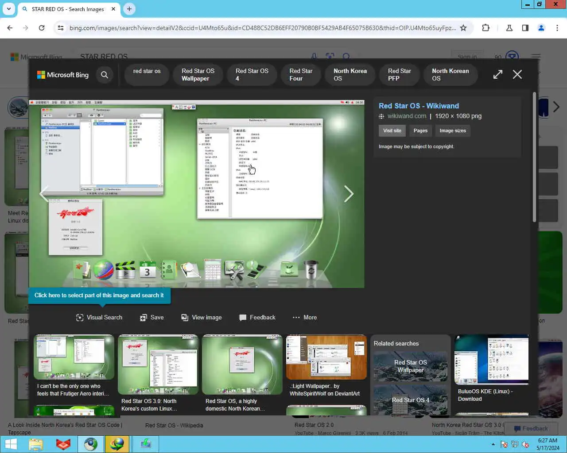This screenshot has height=453, width=567.
Task: Open a new browser tab
Action: coord(129,9)
